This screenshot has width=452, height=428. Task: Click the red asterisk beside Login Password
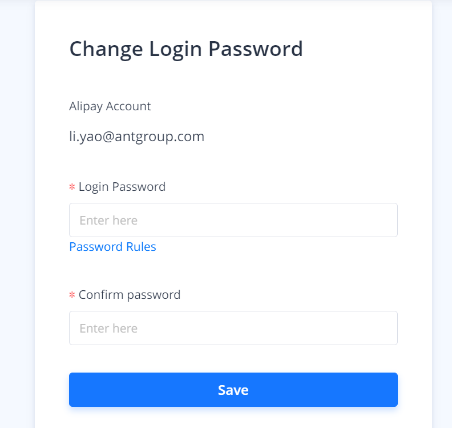(72, 187)
